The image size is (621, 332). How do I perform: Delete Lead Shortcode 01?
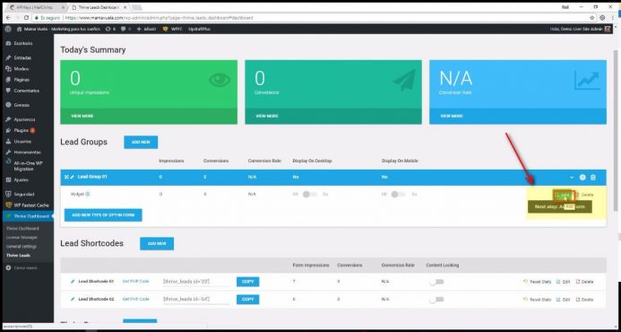click(x=584, y=282)
